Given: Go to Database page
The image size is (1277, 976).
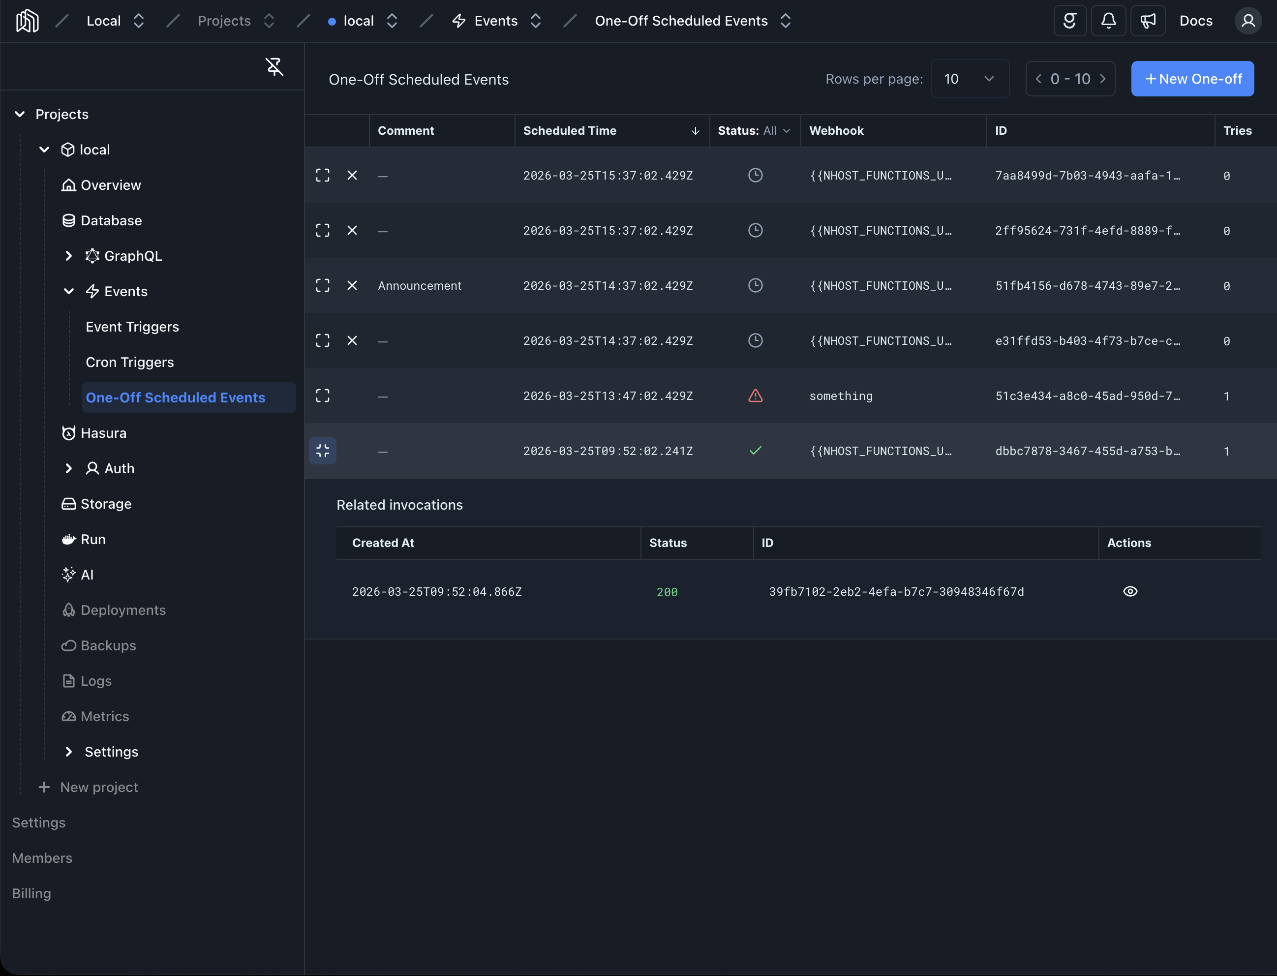Looking at the screenshot, I should pyautogui.click(x=110, y=220).
